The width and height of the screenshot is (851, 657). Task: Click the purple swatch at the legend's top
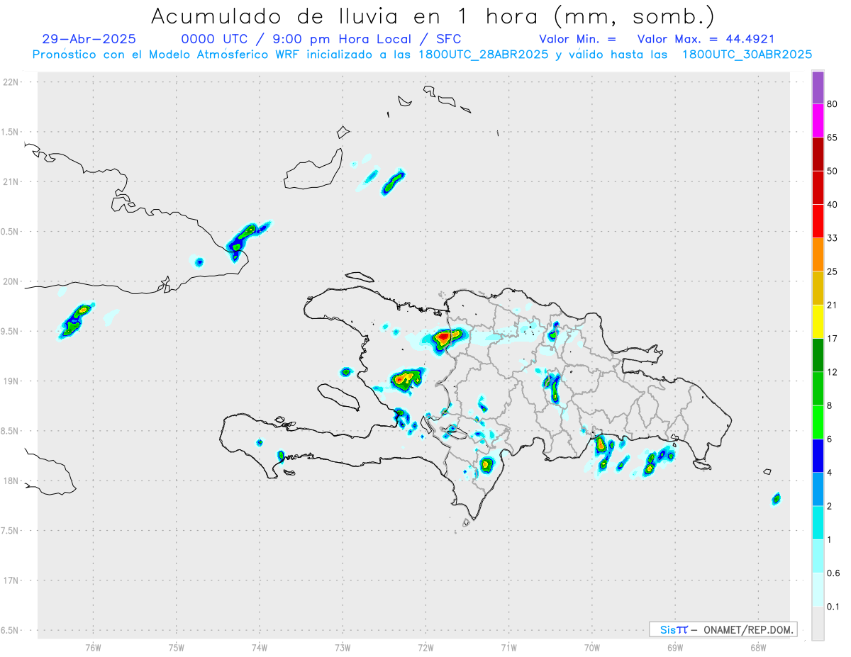pos(818,87)
